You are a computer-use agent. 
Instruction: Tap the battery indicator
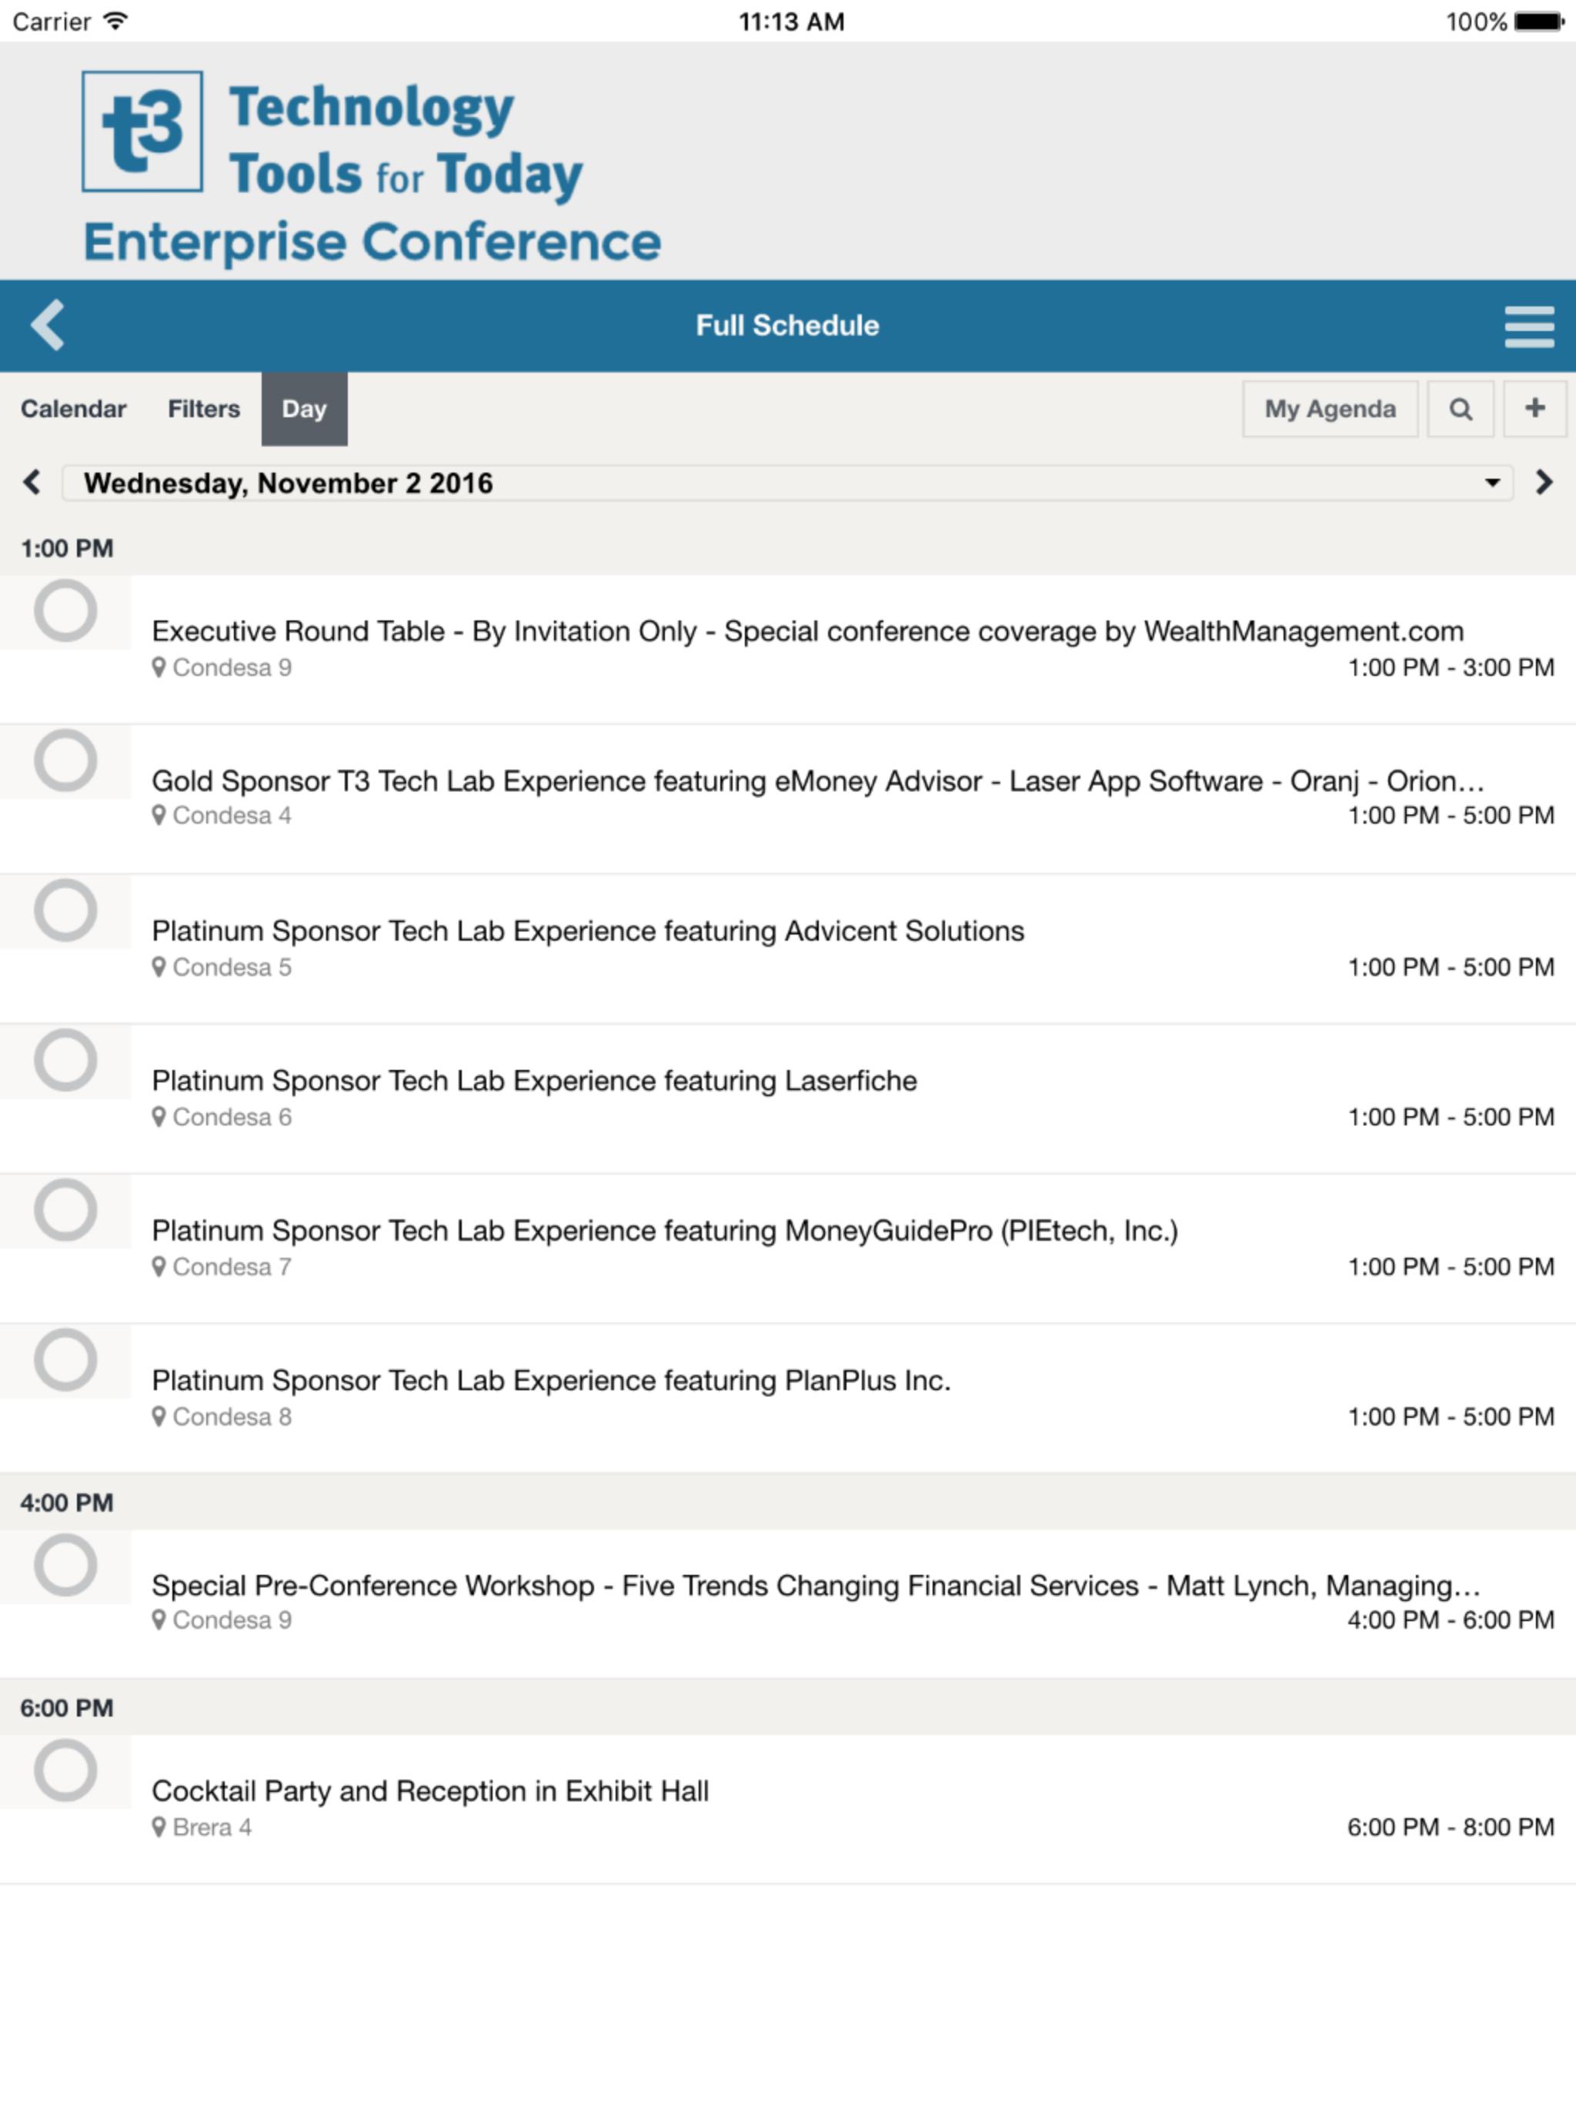click(1539, 21)
